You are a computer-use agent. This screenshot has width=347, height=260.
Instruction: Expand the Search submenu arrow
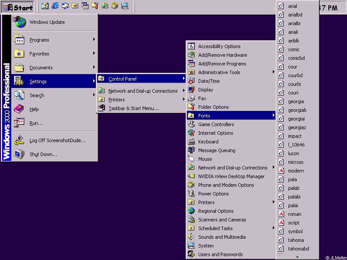coord(94,95)
